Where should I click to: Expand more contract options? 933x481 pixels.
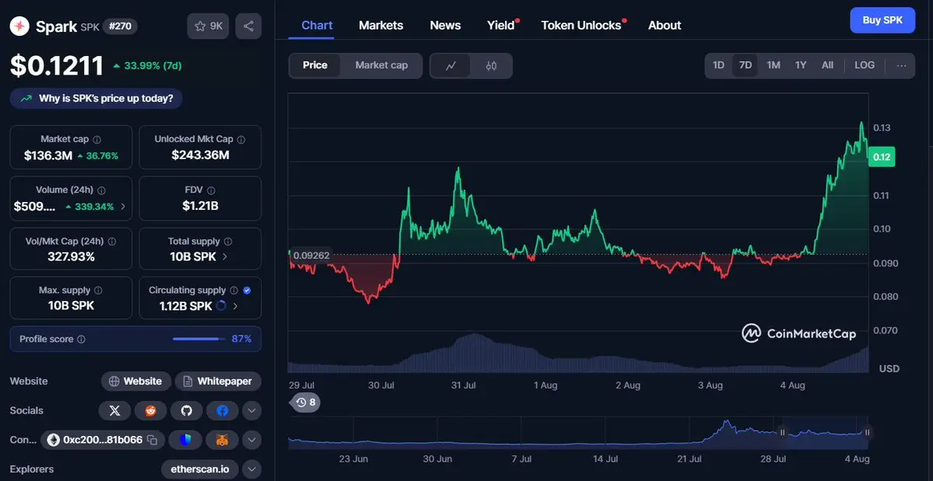tap(251, 440)
